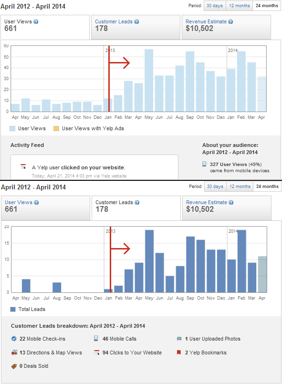Select 30 days period in bottom panel
The height and width of the screenshot is (384, 282).
[215, 187]
